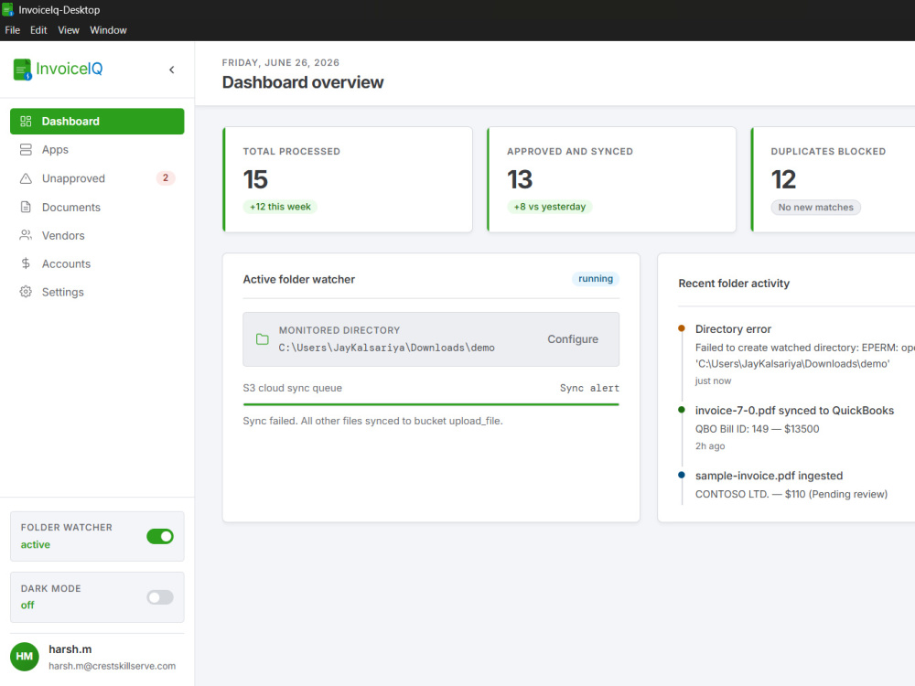Open the View menu
The width and height of the screenshot is (915, 686).
(69, 30)
